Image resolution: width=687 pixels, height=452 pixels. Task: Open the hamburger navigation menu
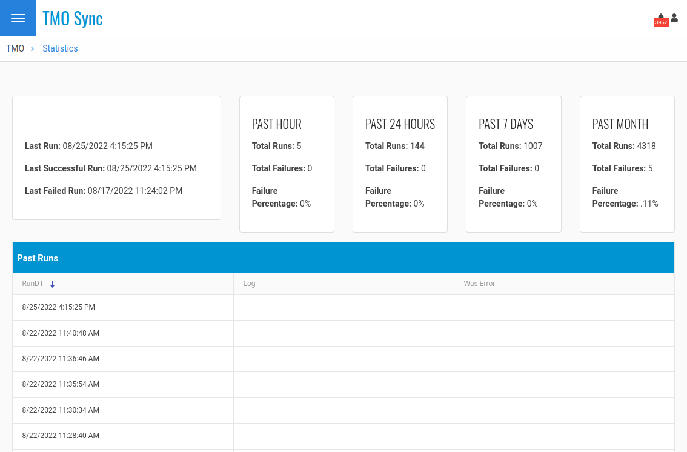tap(18, 18)
